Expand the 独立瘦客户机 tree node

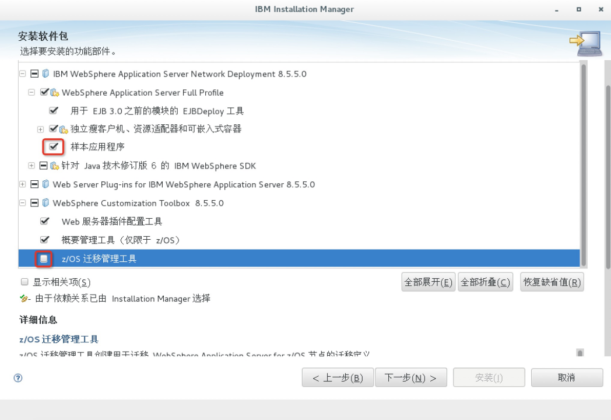(x=40, y=129)
